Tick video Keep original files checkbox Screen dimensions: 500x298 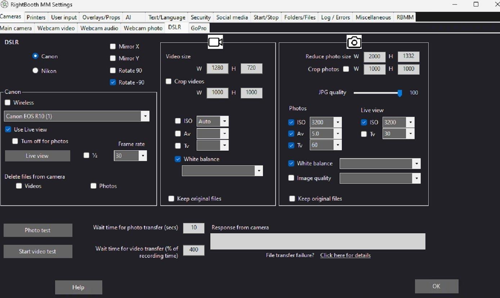click(x=171, y=198)
